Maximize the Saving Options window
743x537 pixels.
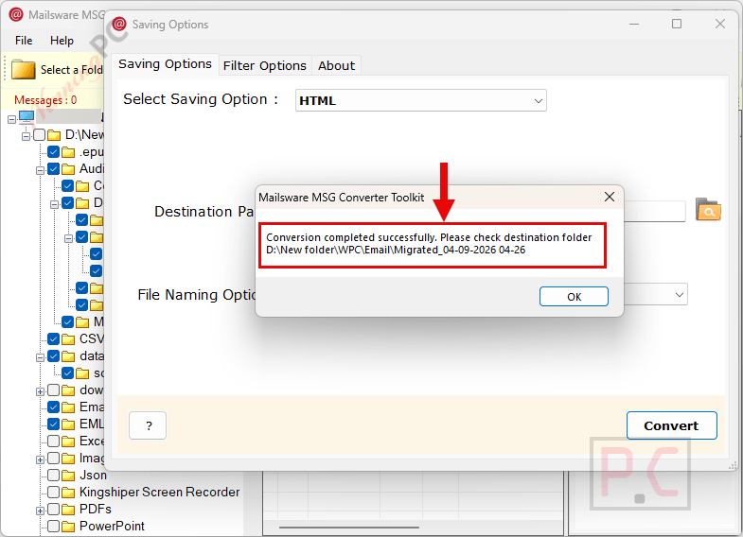[677, 24]
